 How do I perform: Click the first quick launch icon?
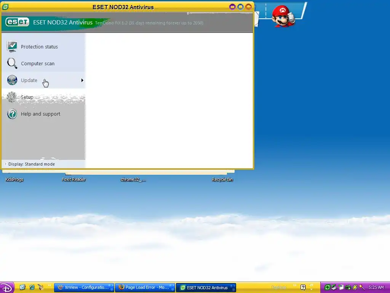point(22,287)
